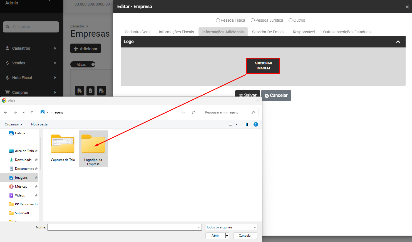Go up one folder level in Abrir
The width and height of the screenshot is (412, 242).
pyautogui.click(x=32, y=112)
